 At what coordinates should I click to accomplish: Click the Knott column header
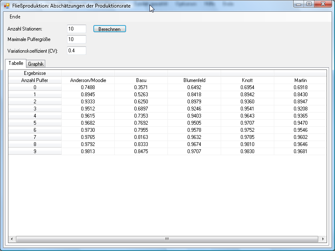pyautogui.click(x=247, y=80)
